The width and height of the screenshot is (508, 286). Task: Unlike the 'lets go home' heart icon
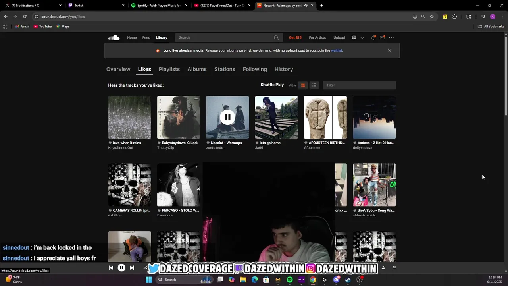pyautogui.click(x=257, y=143)
